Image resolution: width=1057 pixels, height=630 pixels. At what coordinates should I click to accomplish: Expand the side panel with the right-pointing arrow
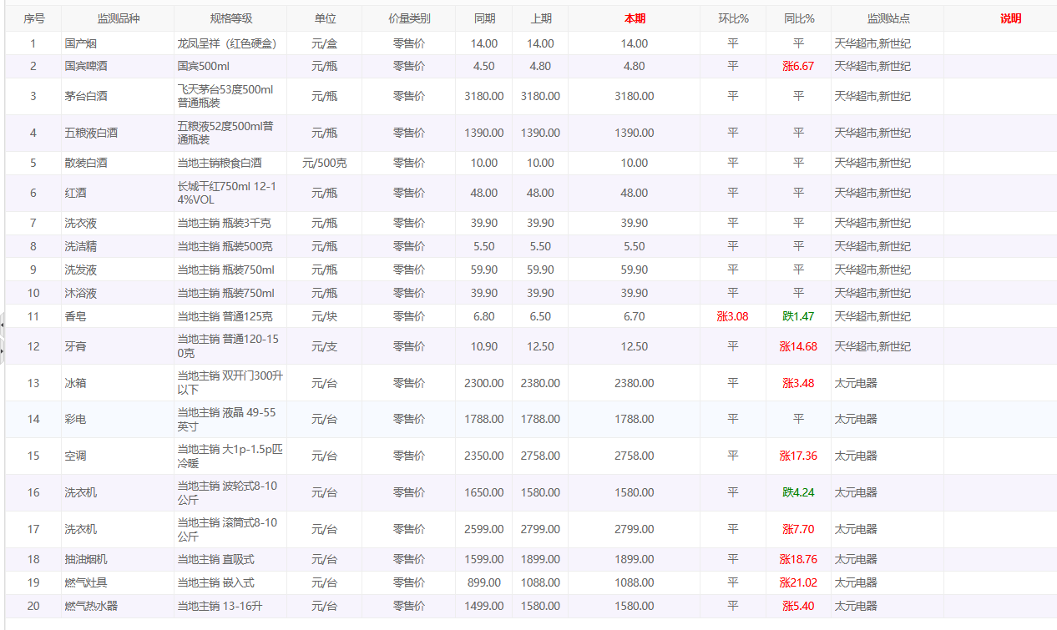pos(3,351)
